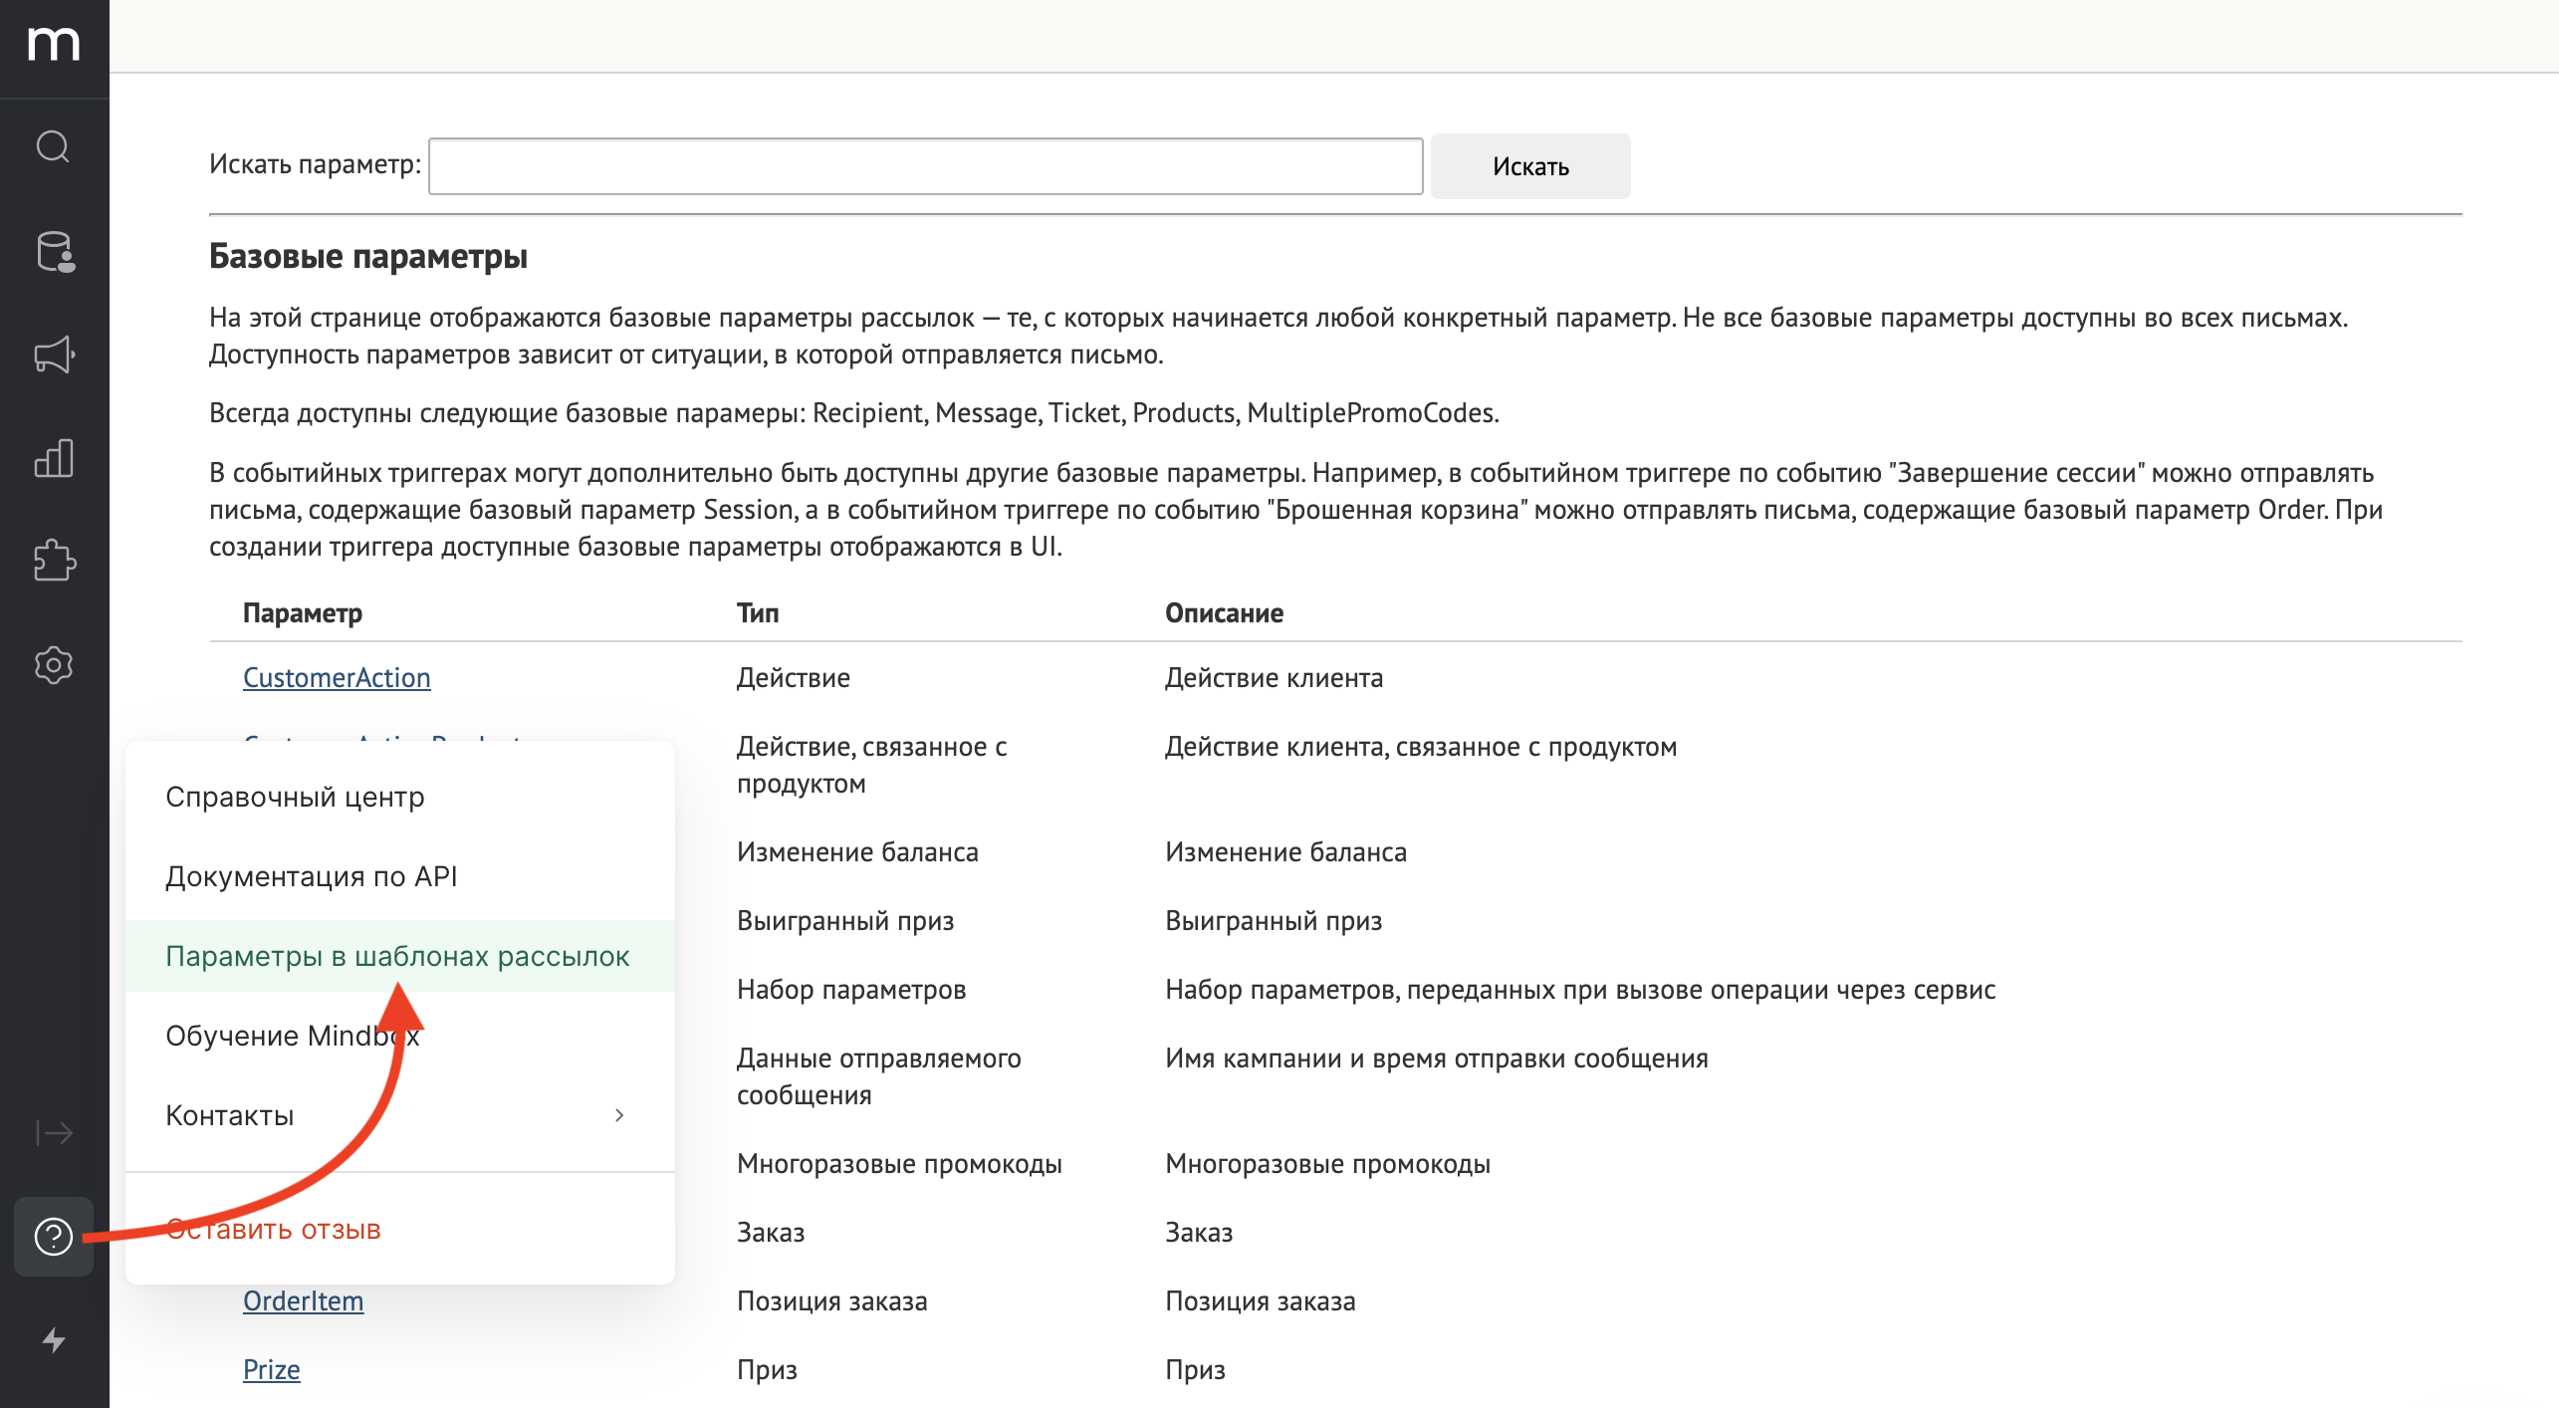This screenshot has height=1408, width=2559.
Task: Expand sidebar with arrow icon
Action: click(54, 1133)
